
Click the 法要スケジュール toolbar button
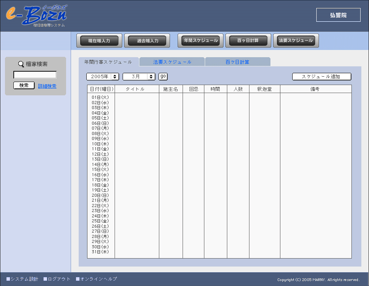pos(296,40)
